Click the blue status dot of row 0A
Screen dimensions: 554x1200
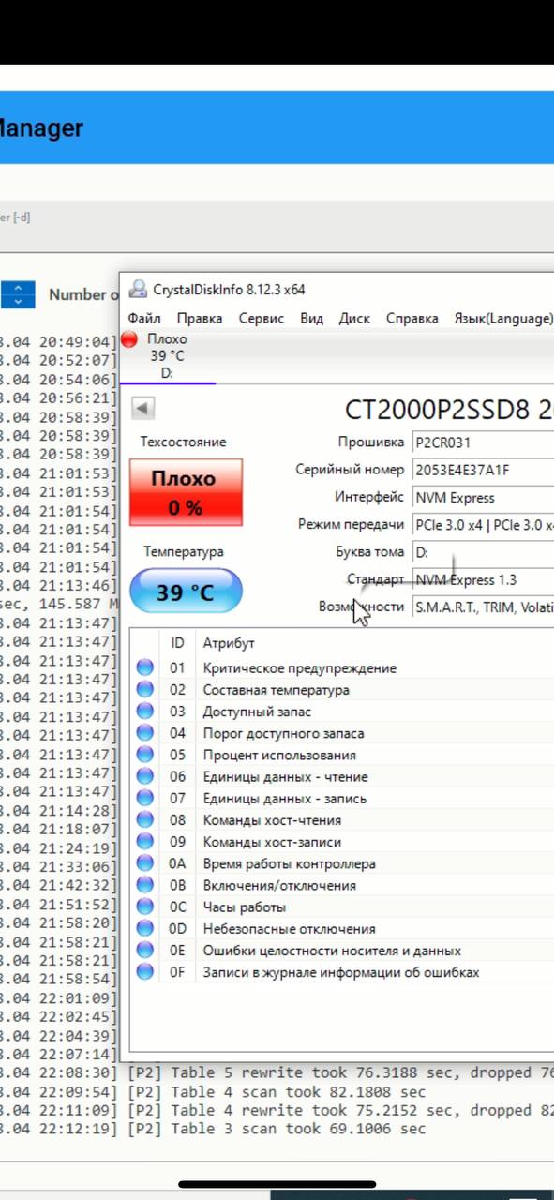click(x=145, y=863)
